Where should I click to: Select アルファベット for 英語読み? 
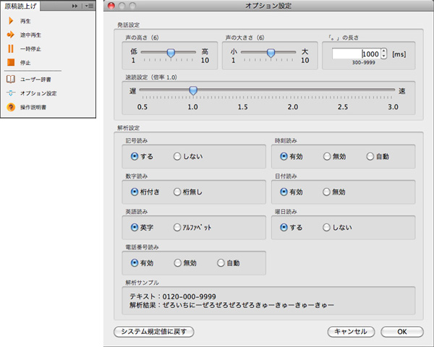pyautogui.click(x=178, y=227)
